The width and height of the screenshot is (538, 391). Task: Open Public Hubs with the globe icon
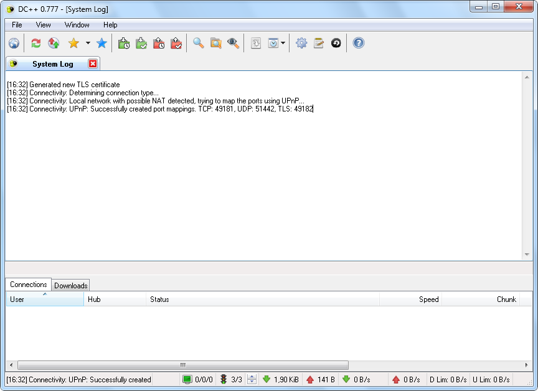[14, 43]
